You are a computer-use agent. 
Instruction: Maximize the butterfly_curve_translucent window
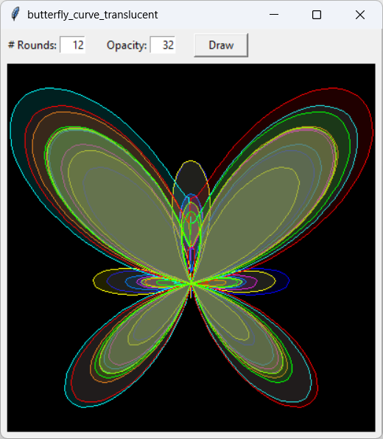(317, 15)
